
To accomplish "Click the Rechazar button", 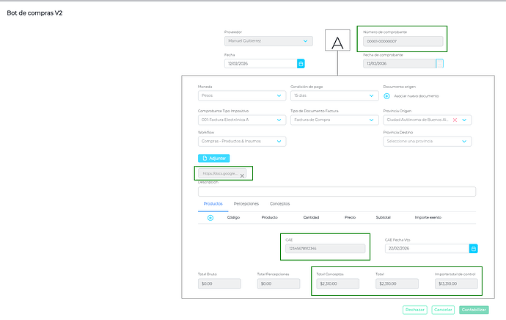I will 415,310.
